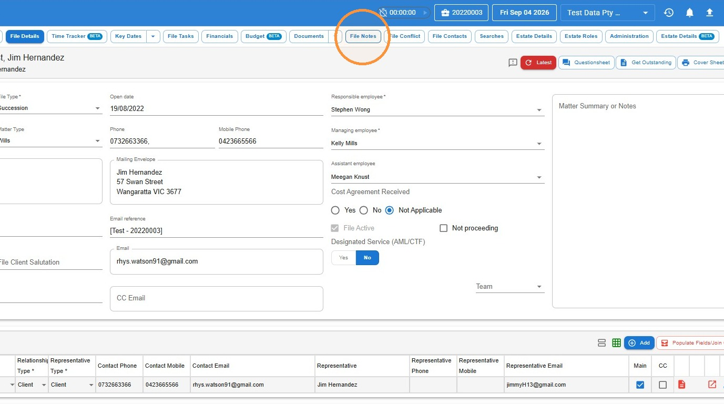This screenshot has height=404, width=724.
Task: Open the Estate Roles tab
Action: [x=581, y=36]
